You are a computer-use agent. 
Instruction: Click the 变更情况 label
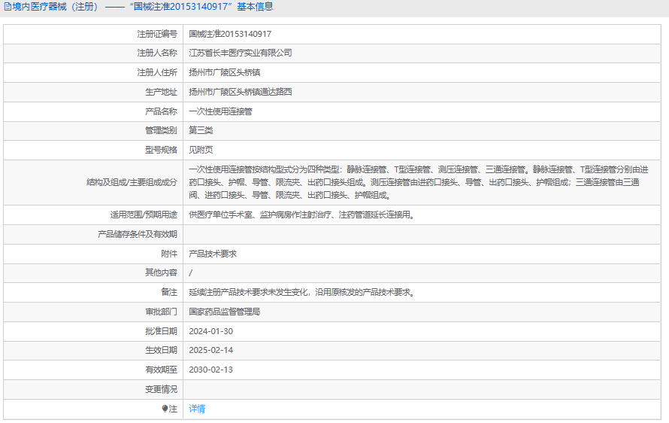161,389
